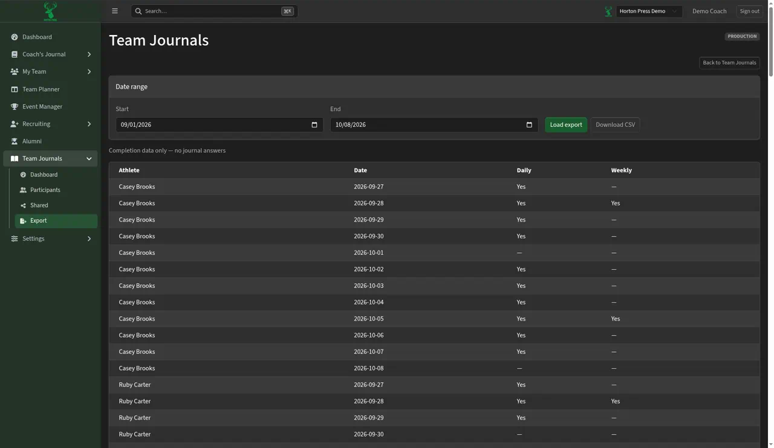Click Download CSV button

tap(615, 125)
